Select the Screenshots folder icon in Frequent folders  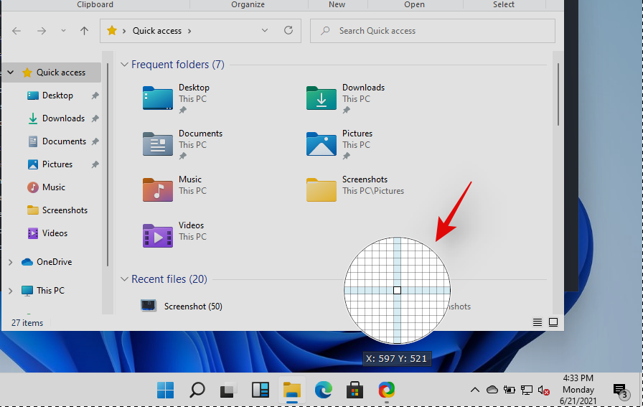pos(321,190)
